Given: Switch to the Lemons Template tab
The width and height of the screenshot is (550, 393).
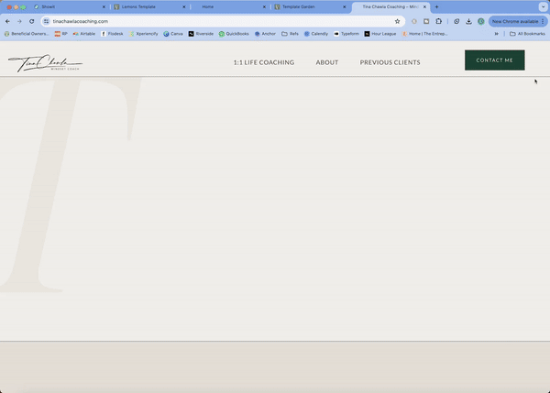Looking at the screenshot, I should (x=149, y=6).
